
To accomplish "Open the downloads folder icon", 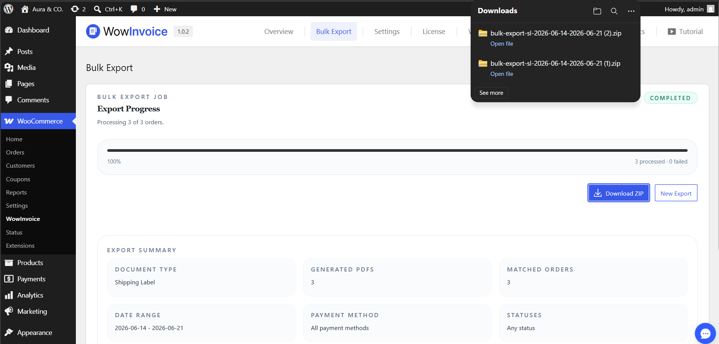I will click(x=597, y=11).
